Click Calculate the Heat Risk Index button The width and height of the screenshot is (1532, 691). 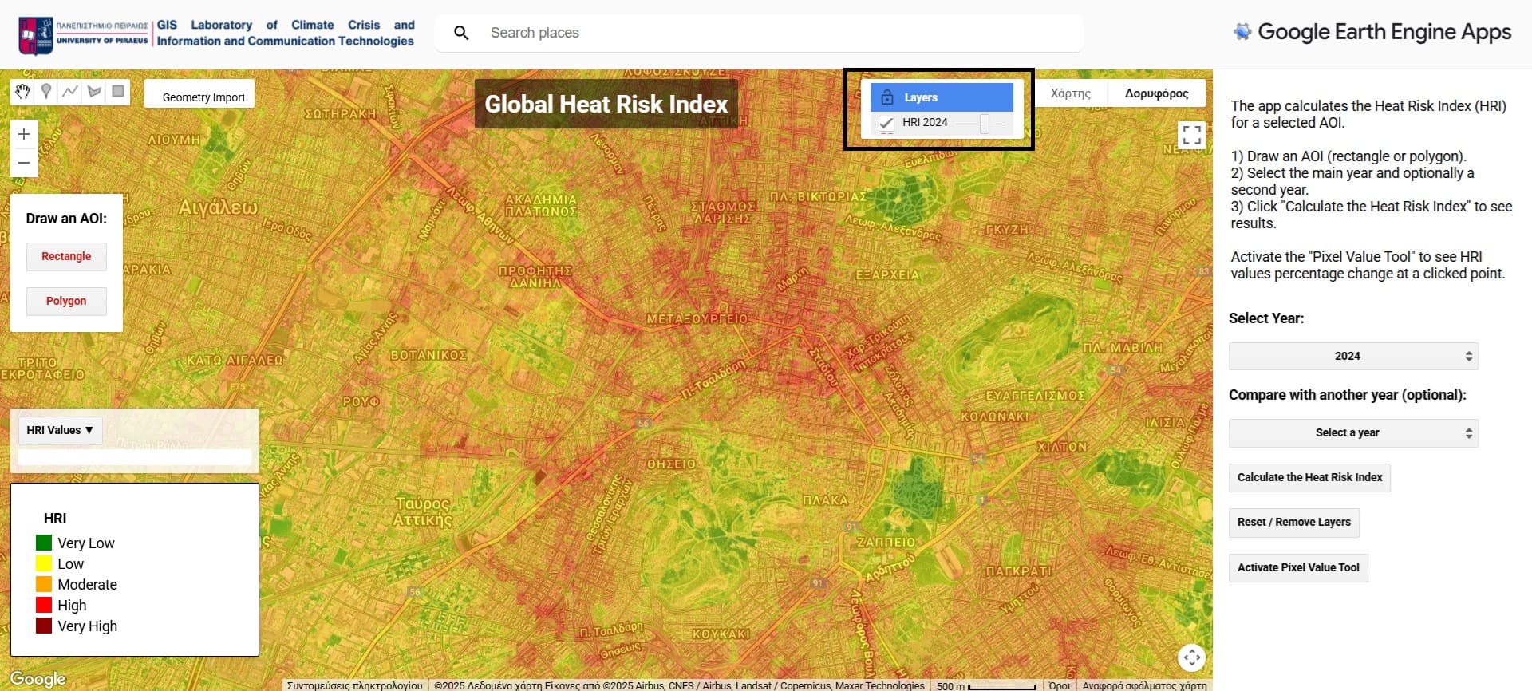click(x=1309, y=477)
